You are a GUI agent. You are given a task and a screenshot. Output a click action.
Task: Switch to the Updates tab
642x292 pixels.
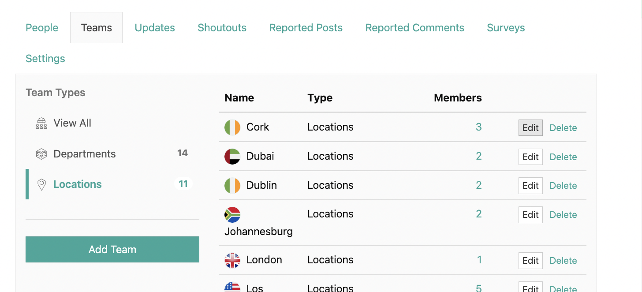coord(155,28)
